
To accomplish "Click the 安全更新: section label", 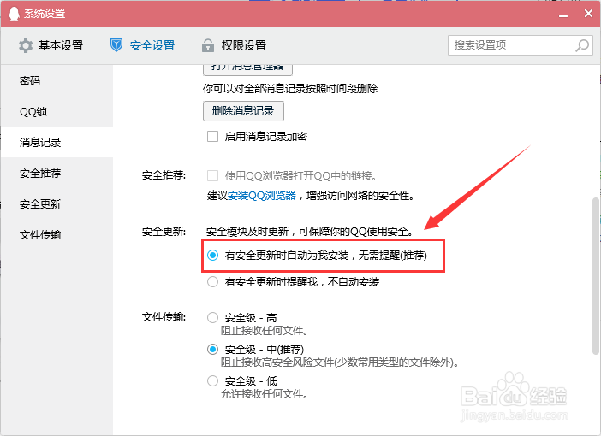I will click(164, 232).
